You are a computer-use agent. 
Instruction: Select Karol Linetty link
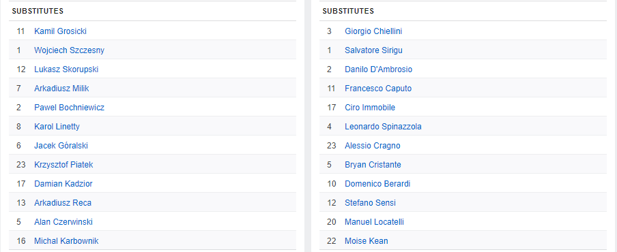pyautogui.click(x=57, y=127)
